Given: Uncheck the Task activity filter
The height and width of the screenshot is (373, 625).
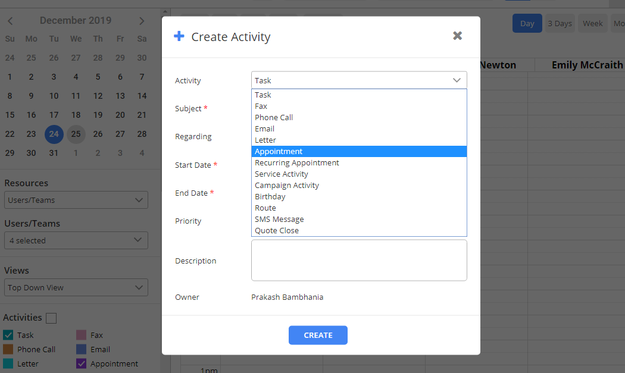Looking at the screenshot, I should click(8, 335).
